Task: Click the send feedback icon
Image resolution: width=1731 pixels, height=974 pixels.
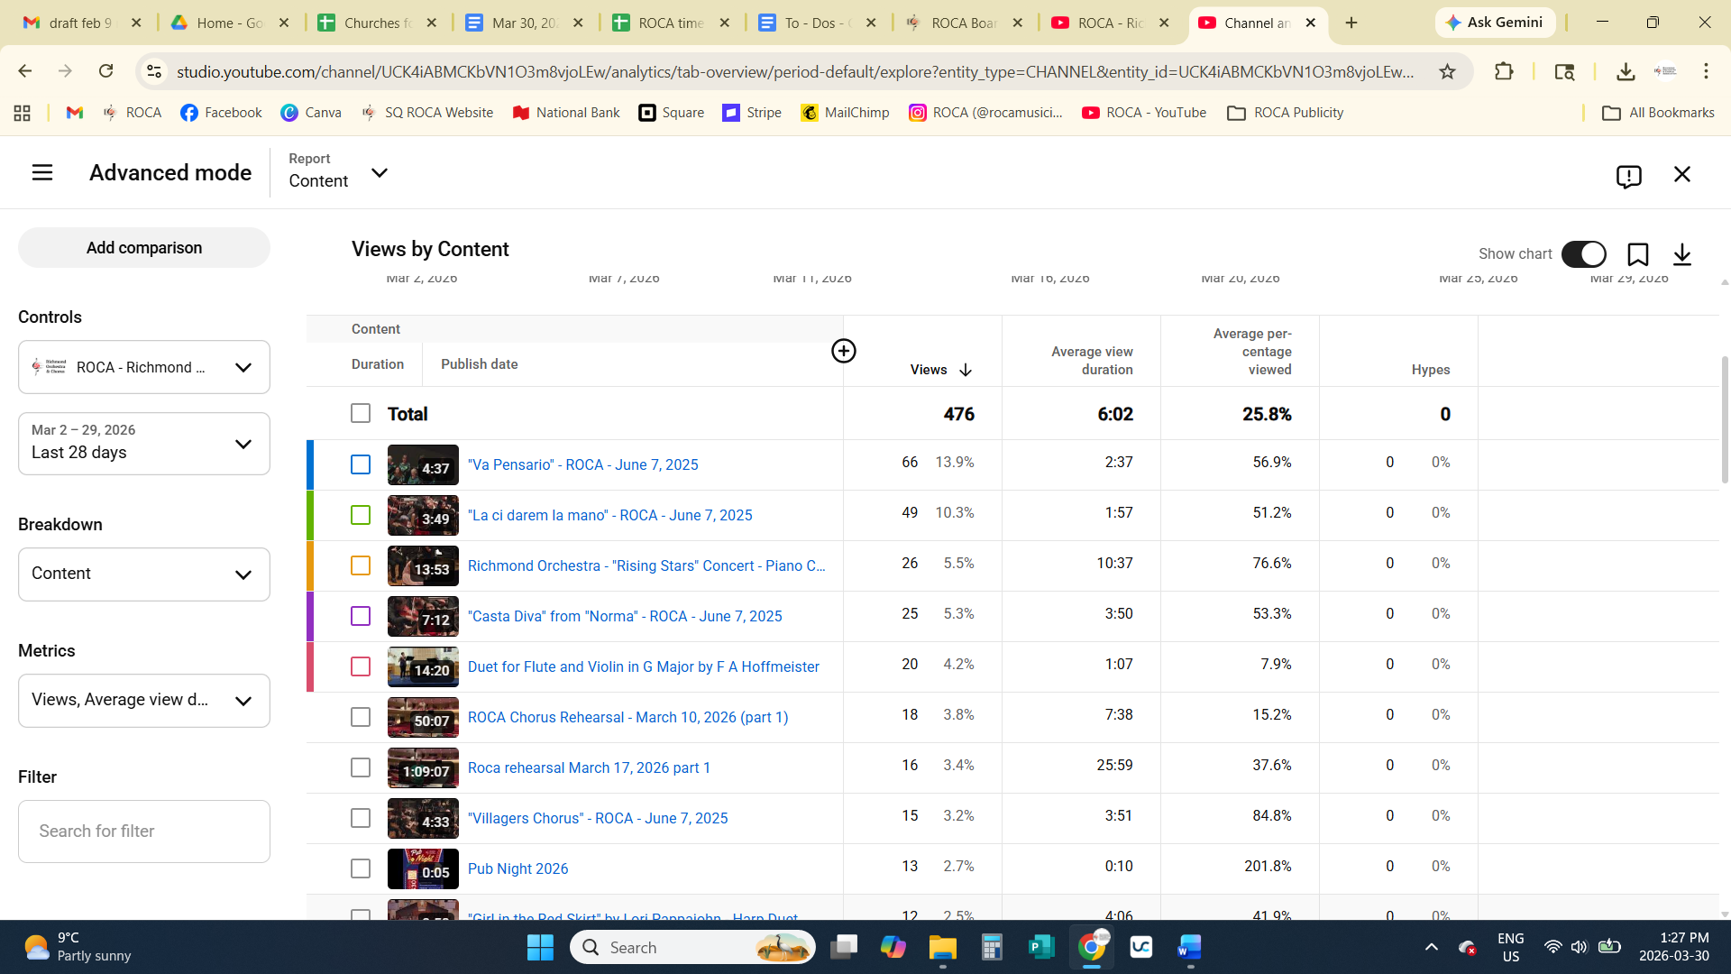Action: pos(1628,176)
